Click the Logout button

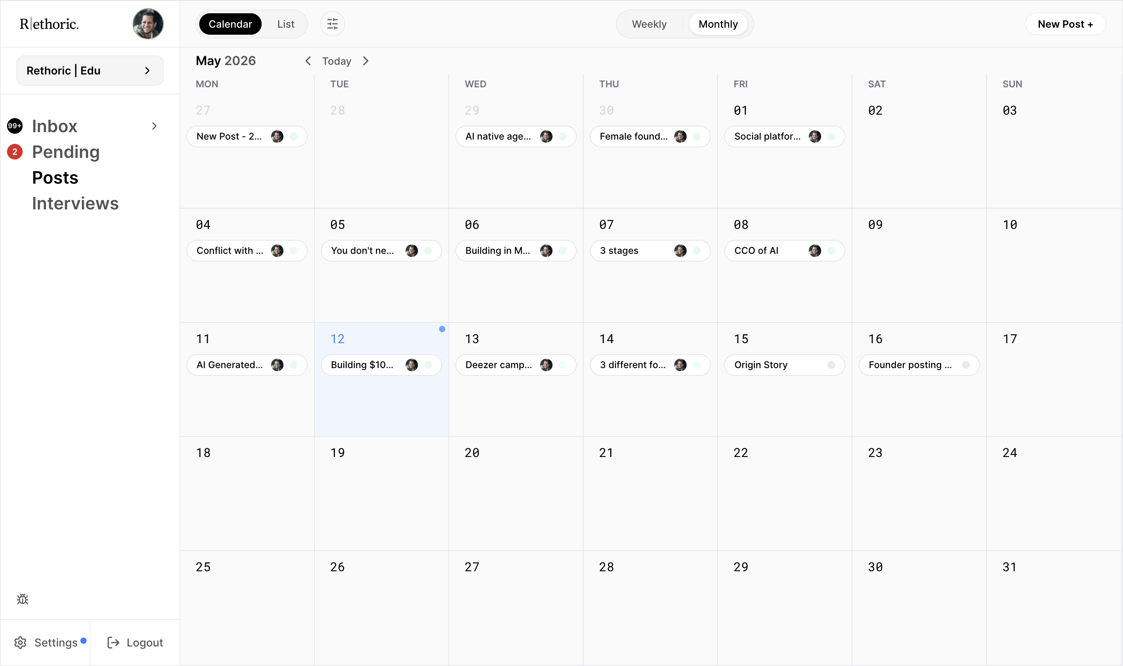135,643
